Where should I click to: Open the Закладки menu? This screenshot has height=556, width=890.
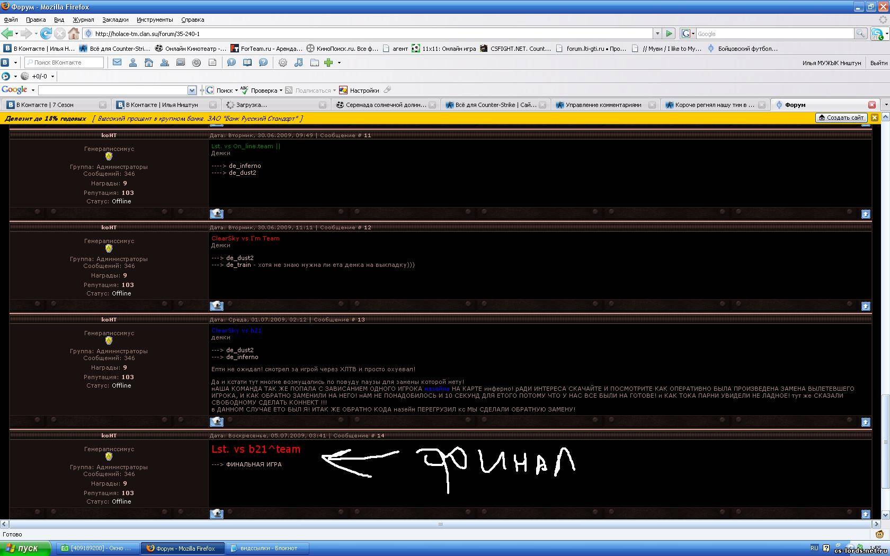(x=115, y=20)
